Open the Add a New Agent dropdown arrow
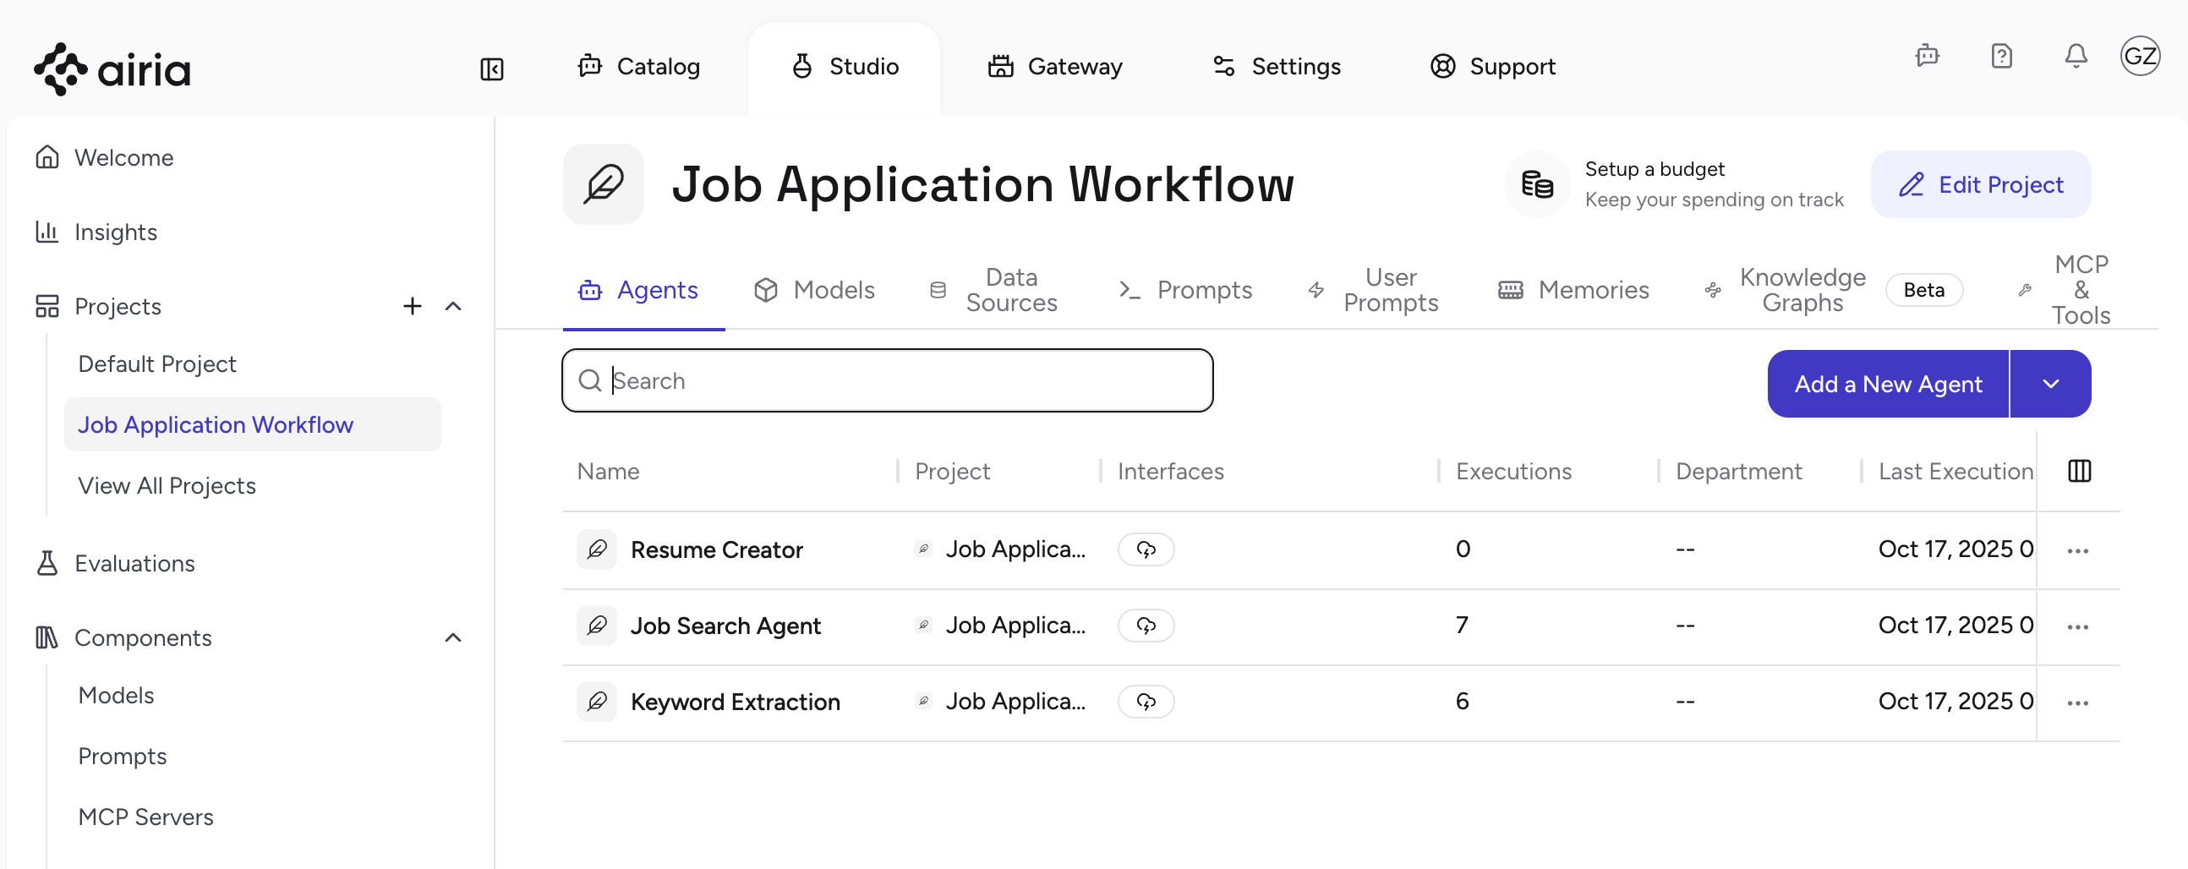The image size is (2188, 869). tap(2049, 384)
